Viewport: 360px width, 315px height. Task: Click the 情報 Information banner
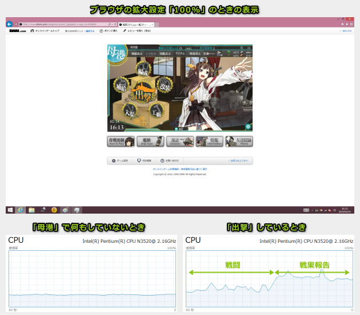click(x=209, y=141)
